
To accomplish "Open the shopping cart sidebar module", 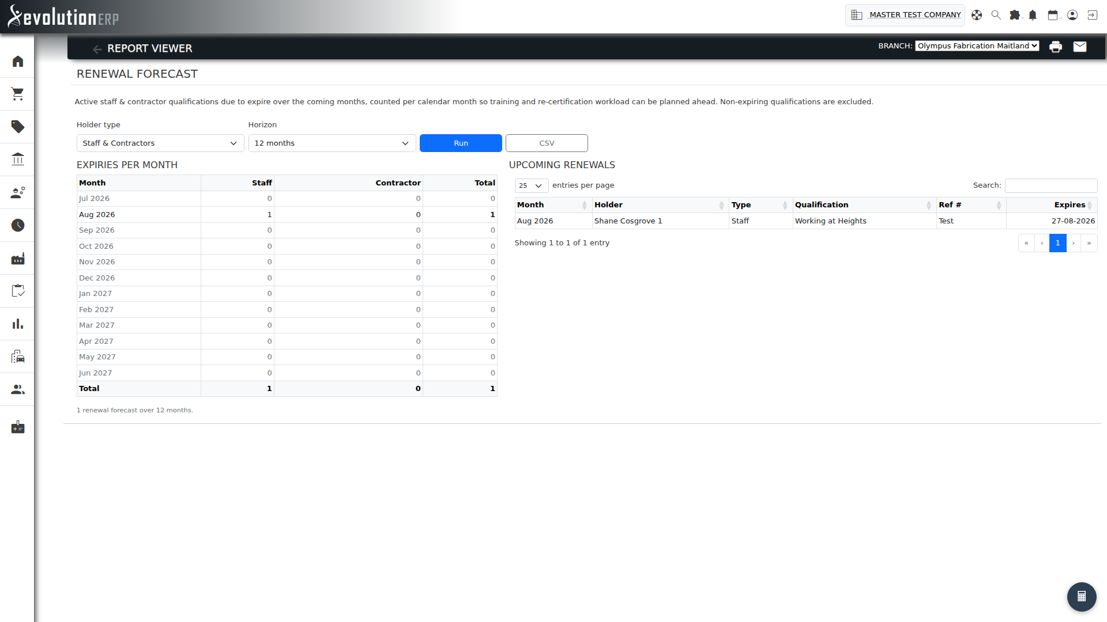I will coord(18,94).
